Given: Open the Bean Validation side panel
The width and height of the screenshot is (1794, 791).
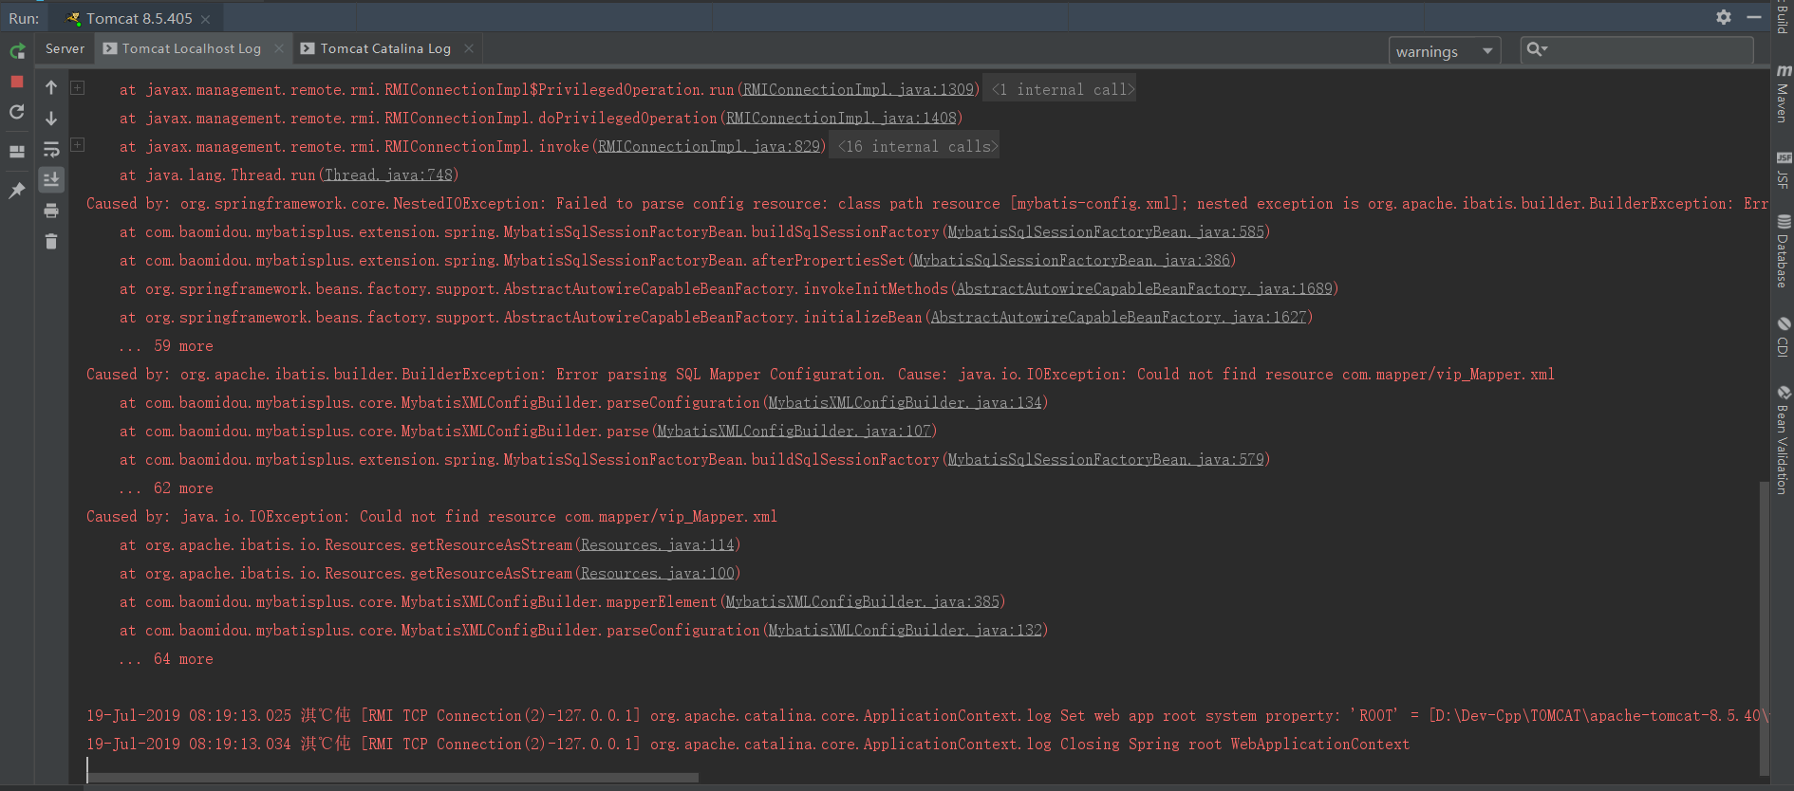Looking at the screenshot, I should [1783, 440].
